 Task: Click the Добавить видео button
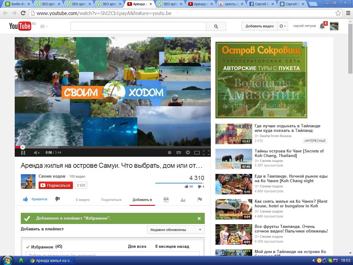[259, 26]
